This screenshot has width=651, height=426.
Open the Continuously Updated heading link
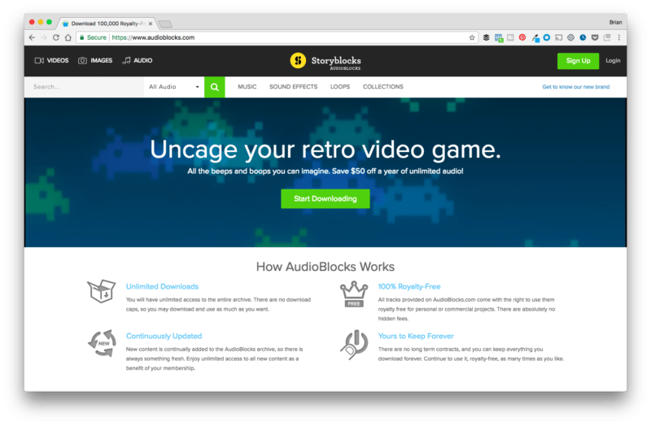(x=164, y=336)
